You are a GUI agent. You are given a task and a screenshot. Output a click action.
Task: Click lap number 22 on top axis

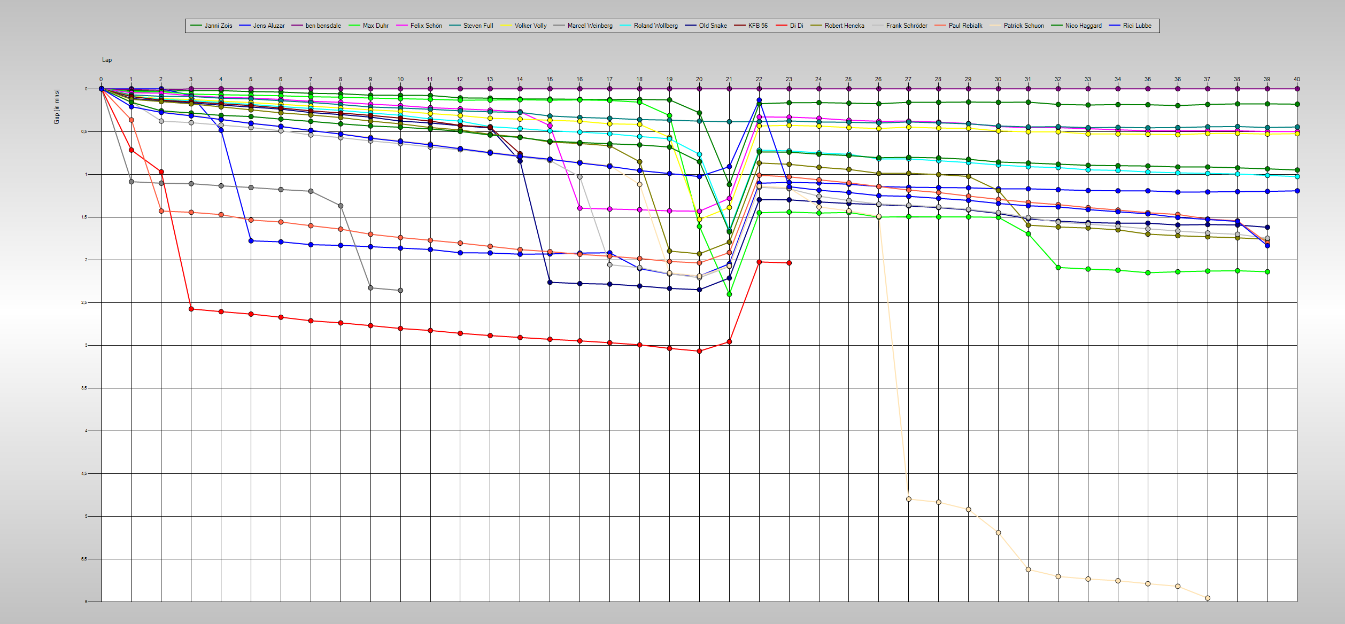[759, 79]
